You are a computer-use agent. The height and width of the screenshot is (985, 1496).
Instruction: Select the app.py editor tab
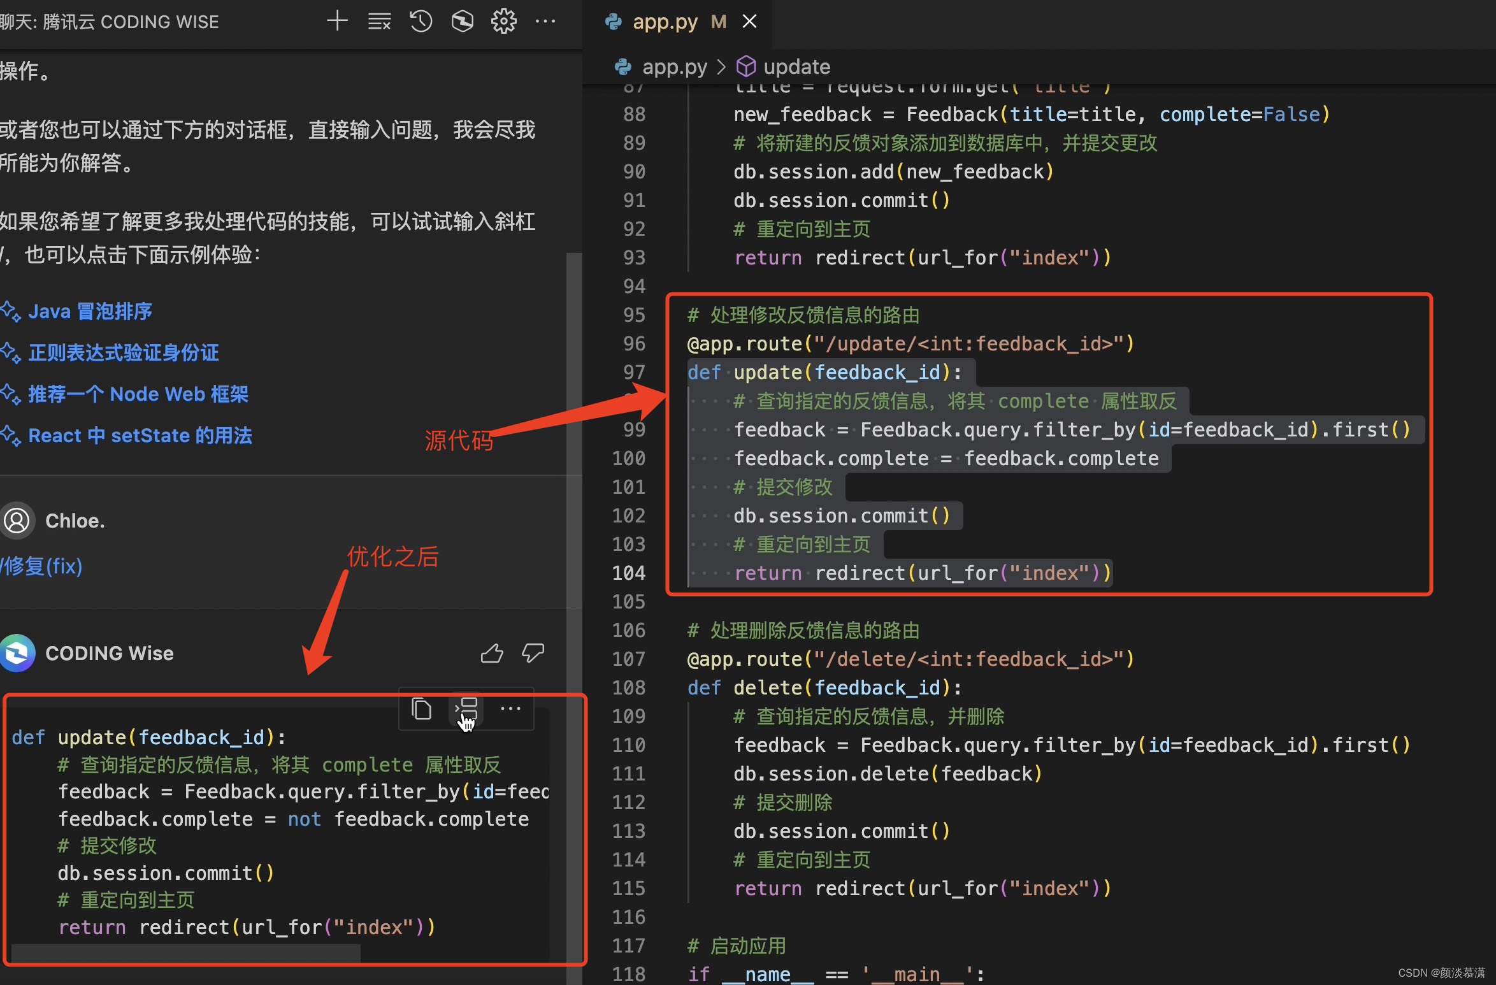pyautogui.click(x=665, y=22)
